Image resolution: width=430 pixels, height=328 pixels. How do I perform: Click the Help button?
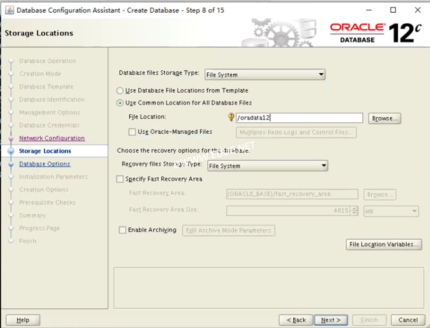(x=23, y=320)
